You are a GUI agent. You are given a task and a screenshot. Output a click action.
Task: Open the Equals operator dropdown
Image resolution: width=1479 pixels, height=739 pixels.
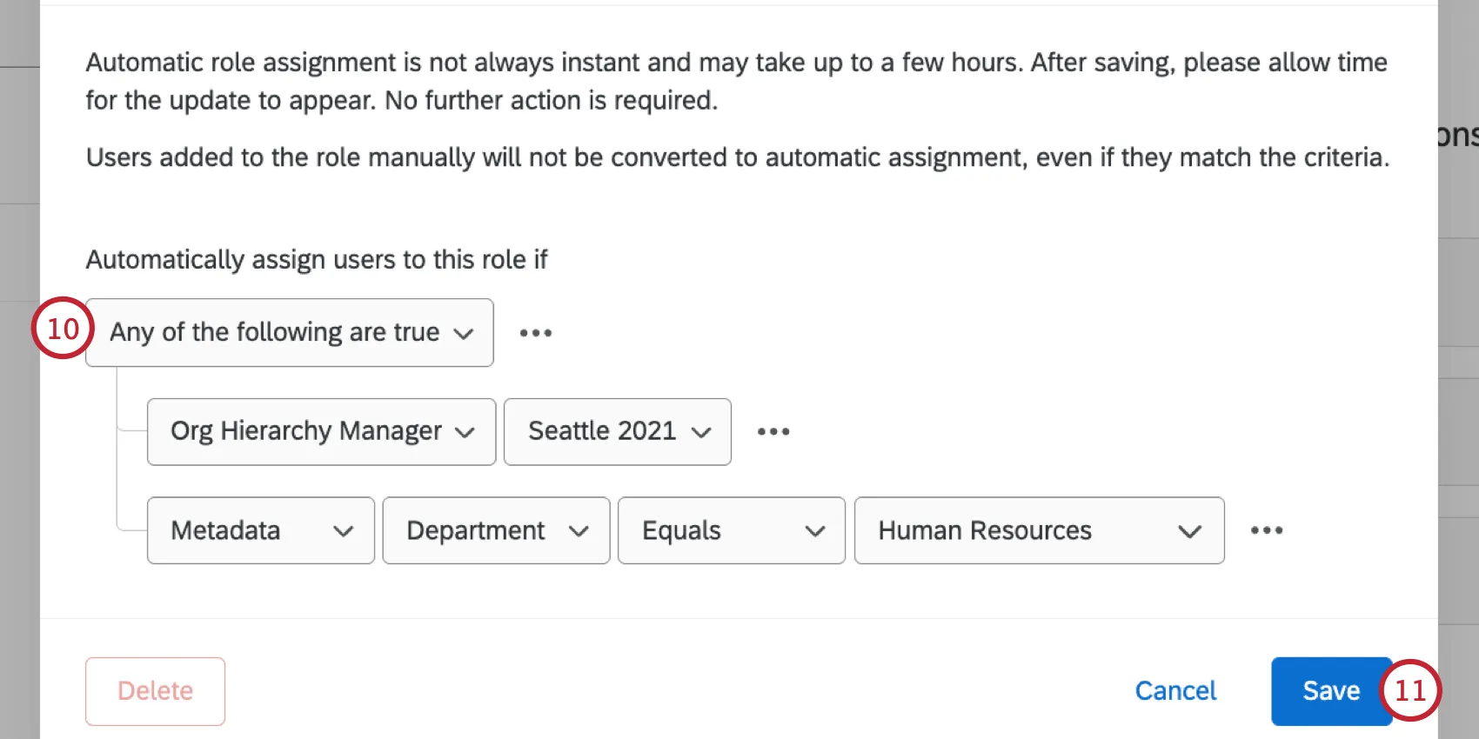(731, 530)
